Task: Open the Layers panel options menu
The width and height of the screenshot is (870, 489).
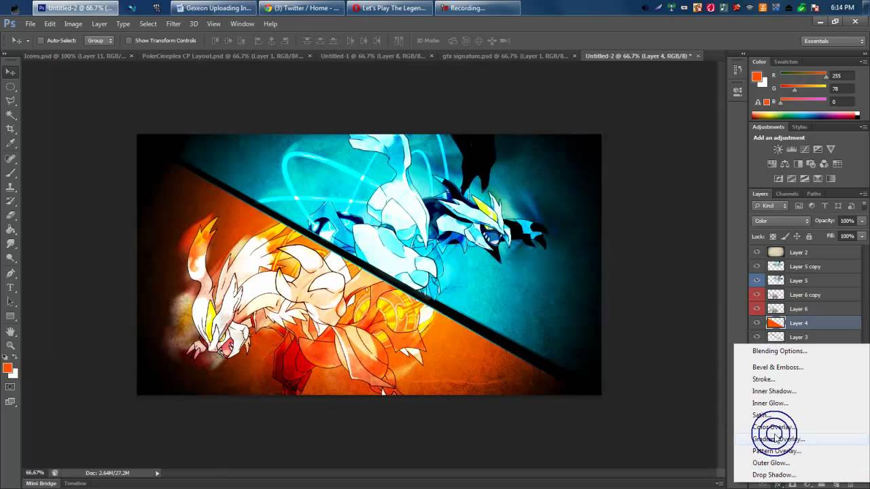Action: [864, 194]
